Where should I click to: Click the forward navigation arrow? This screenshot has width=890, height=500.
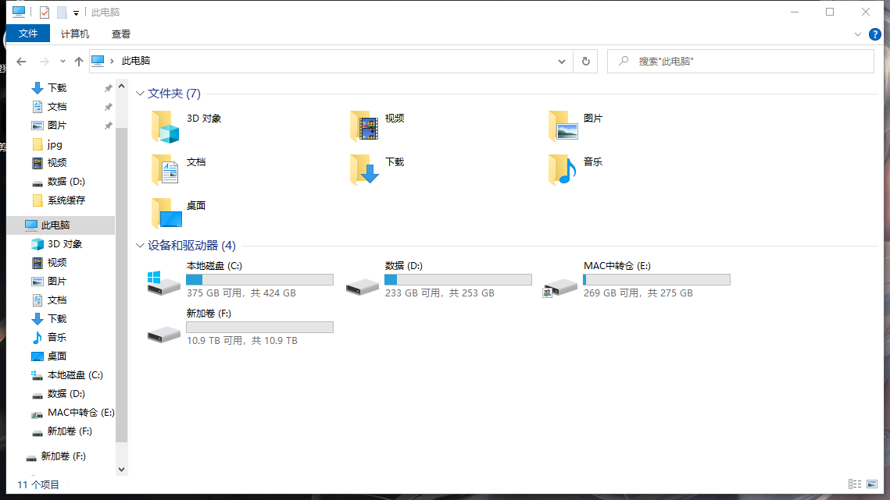coord(44,61)
